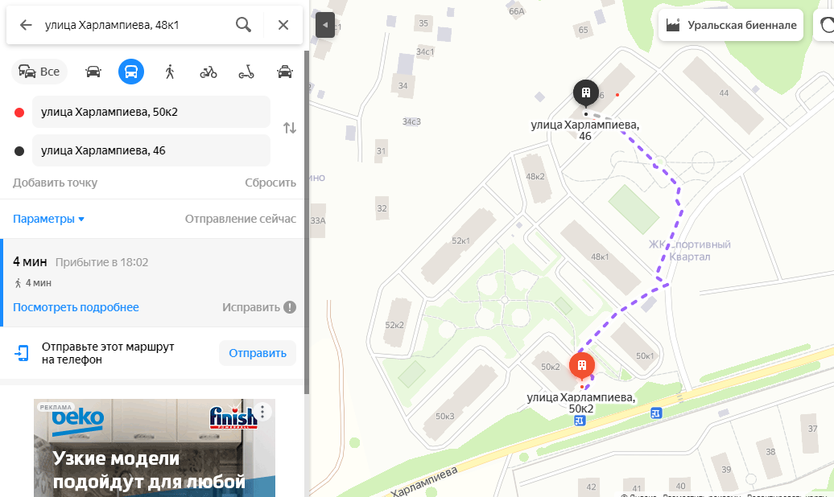This screenshot has width=834, height=497.
Task: Select the scooter route mode
Action: click(x=246, y=72)
